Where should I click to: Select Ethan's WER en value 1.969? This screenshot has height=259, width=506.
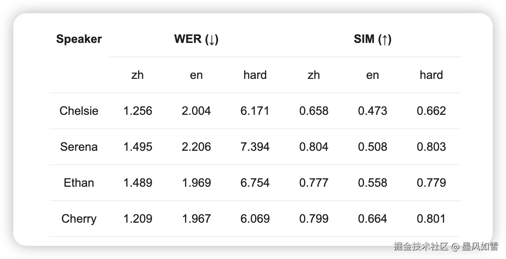point(196,183)
